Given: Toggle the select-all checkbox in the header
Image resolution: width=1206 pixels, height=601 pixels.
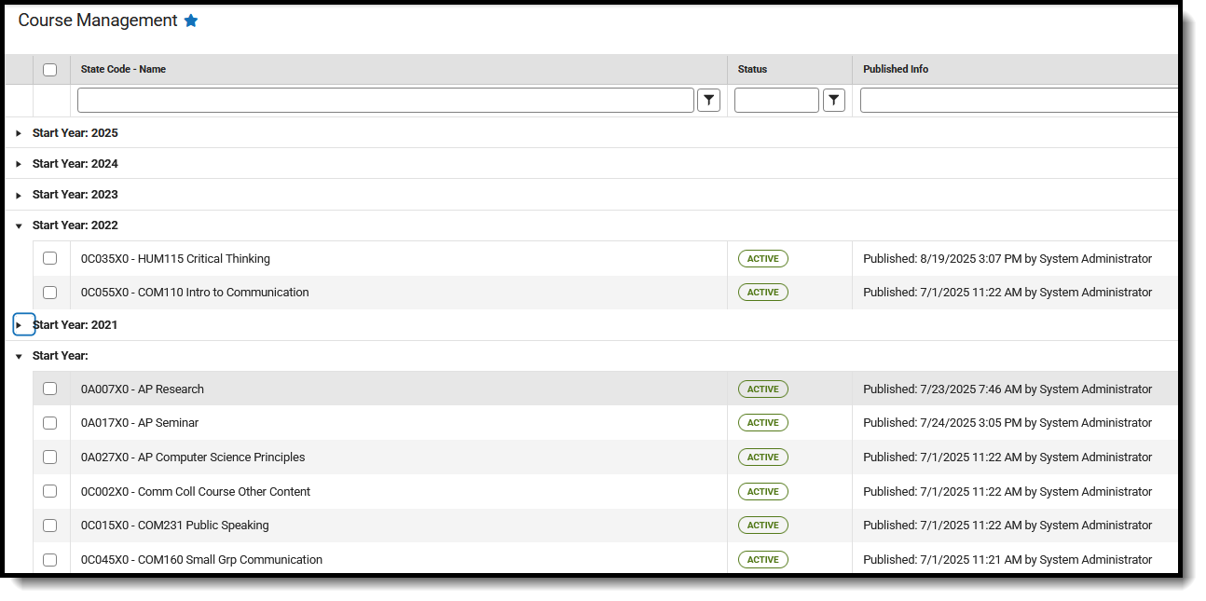Looking at the screenshot, I should 49,69.
